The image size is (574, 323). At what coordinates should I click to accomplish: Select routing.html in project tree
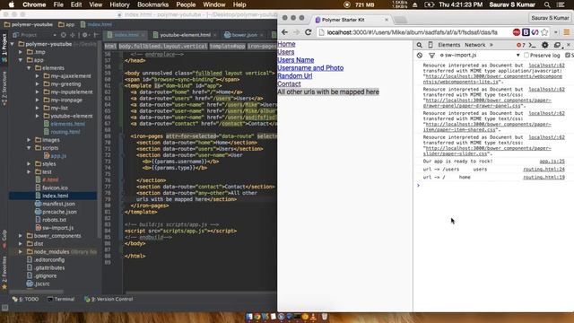[x=65, y=132]
